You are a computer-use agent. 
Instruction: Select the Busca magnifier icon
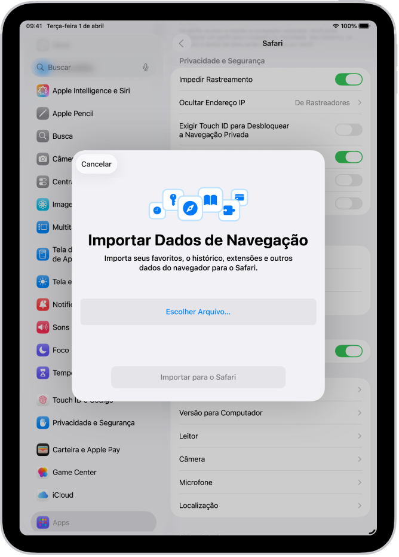[x=42, y=136]
